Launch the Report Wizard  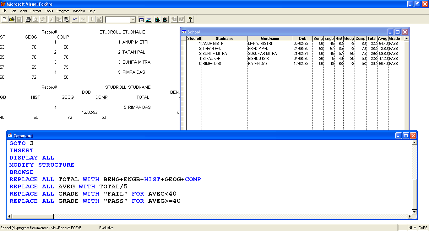click(x=165, y=19)
